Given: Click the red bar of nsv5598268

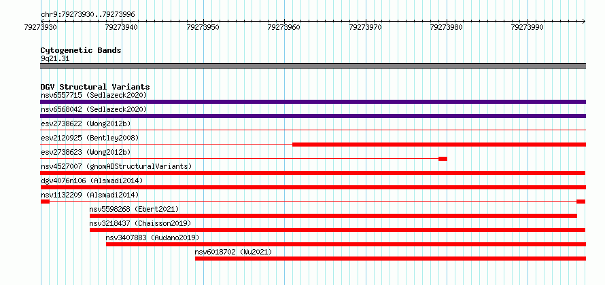Looking at the screenshot, I should point(333,216).
